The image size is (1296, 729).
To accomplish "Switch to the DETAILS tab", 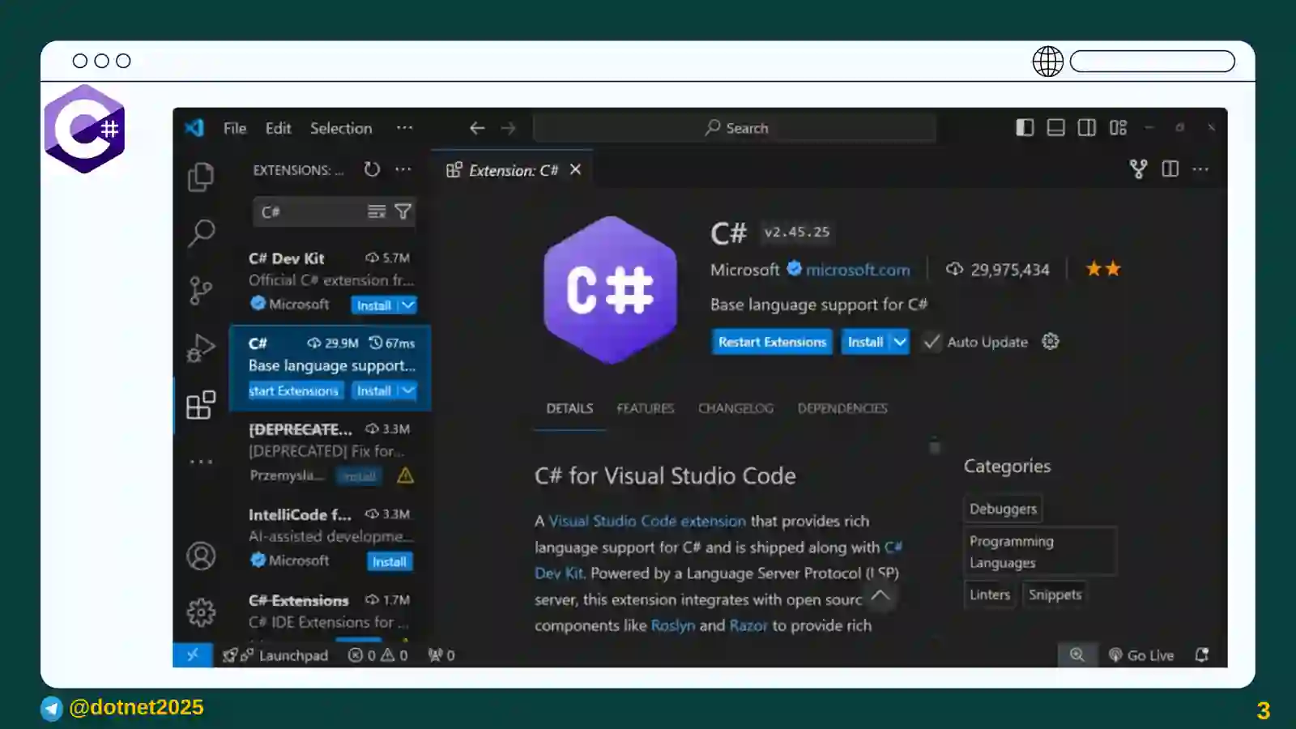I will [x=569, y=408].
